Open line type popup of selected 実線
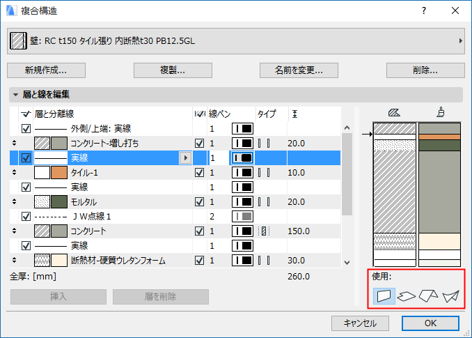 coord(185,158)
